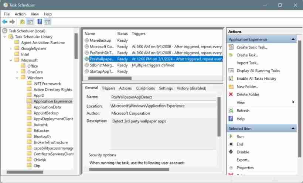303x183 pixels.
Task: Open the File menu
Action: 7,14
